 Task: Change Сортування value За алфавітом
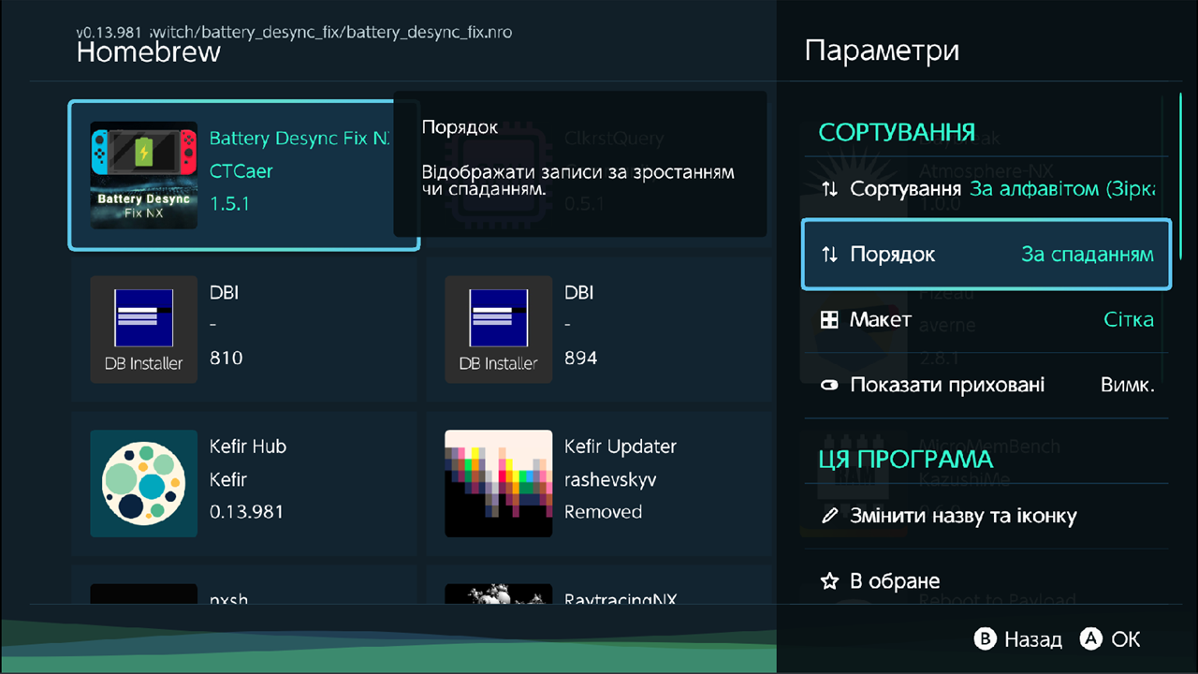tap(1062, 189)
